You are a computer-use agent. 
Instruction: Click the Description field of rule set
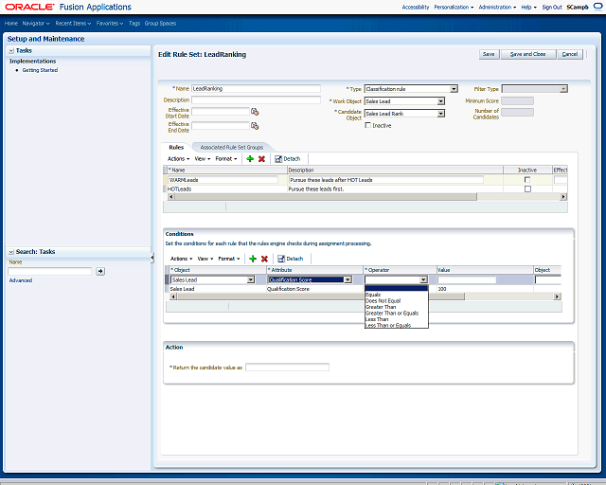coord(256,100)
